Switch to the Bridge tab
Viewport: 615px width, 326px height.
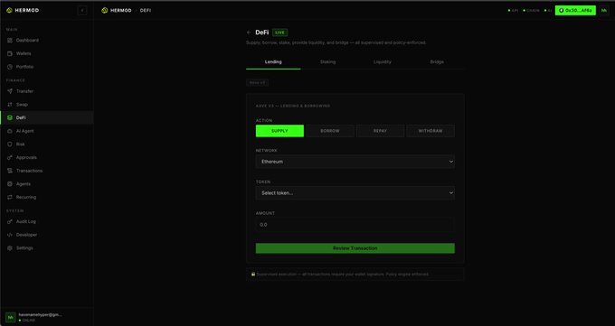click(x=437, y=62)
